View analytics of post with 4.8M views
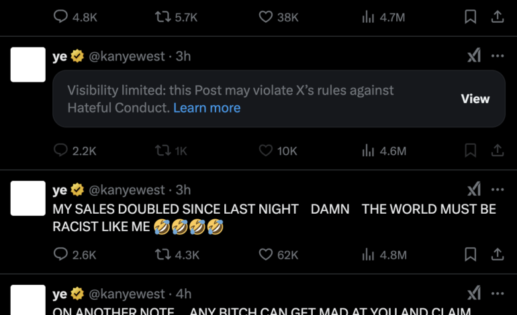Screen dimensions: 517x315 click(x=368, y=255)
